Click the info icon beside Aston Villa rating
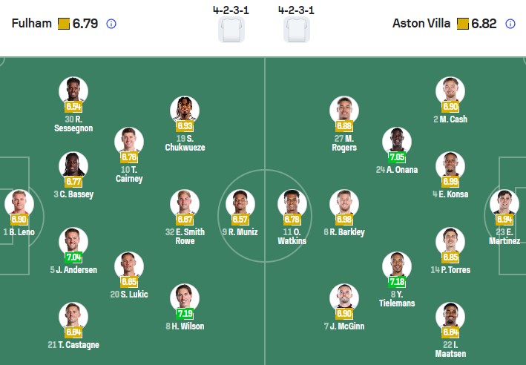 tap(510, 24)
